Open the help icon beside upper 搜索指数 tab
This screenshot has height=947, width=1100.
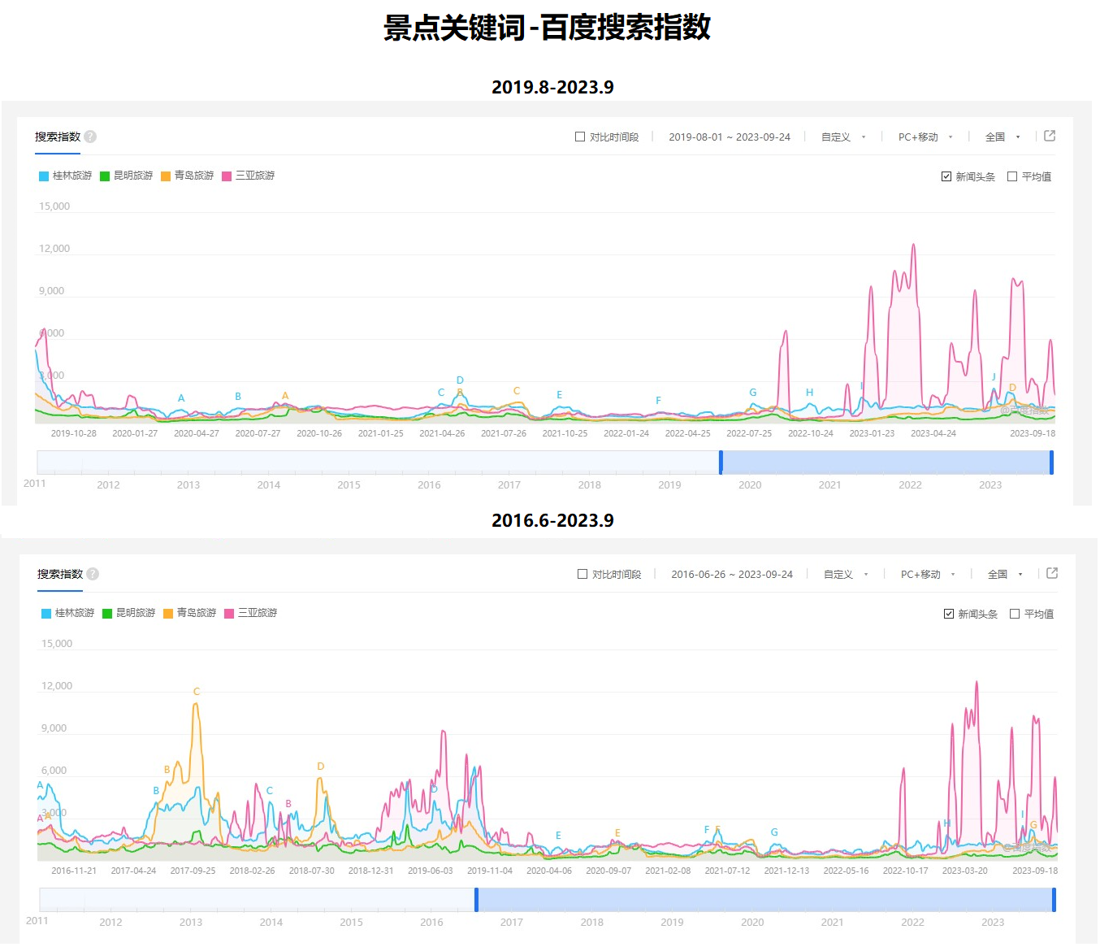[90, 137]
